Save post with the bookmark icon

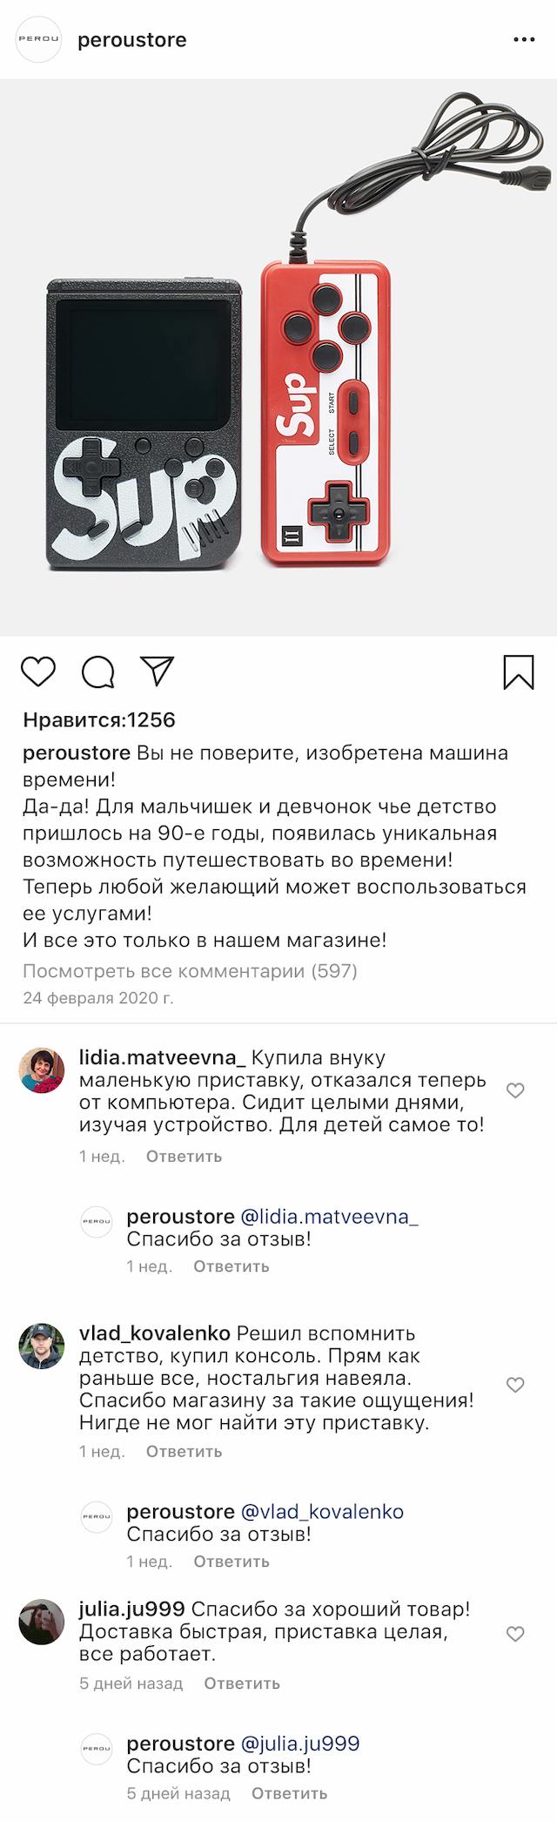(x=519, y=671)
